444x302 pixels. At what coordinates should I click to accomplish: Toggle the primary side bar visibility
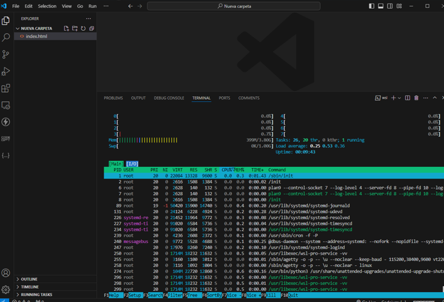pyautogui.click(x=372, y=6)
